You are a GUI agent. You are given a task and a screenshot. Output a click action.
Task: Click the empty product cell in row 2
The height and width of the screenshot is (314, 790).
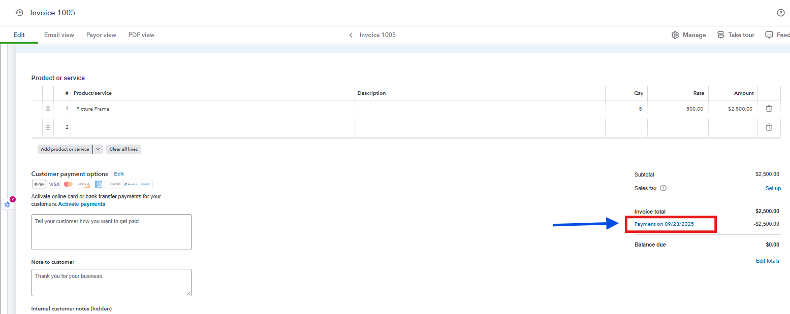click(213, 128)
